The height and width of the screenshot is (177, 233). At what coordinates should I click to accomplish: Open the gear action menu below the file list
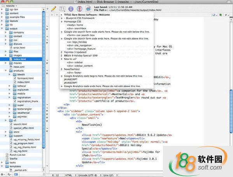pos(3,174)
